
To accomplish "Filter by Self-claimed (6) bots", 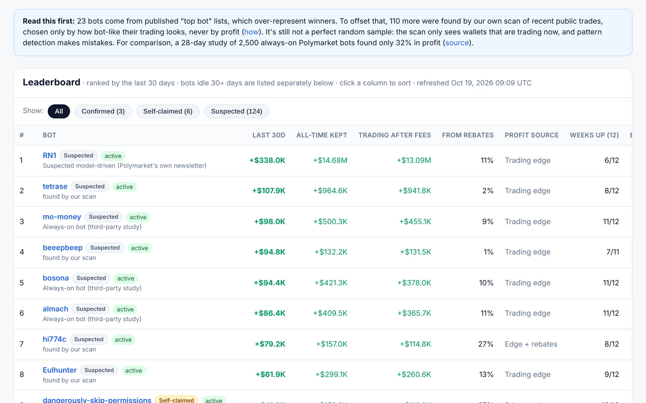I will point(168,111).
